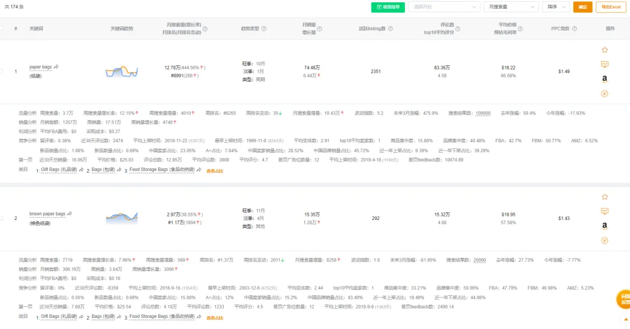The height and width of the screenshot is (329, 630).
Task: Tick the select-all checkbox in the table header
Action: [x=1, y=29]
